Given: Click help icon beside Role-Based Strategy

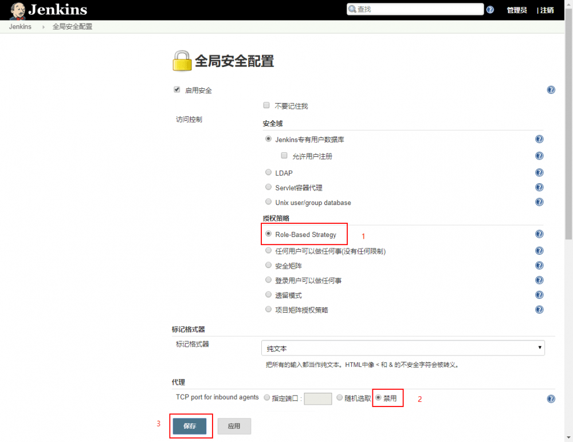Looking at the screenshot, I should (539, 234).
